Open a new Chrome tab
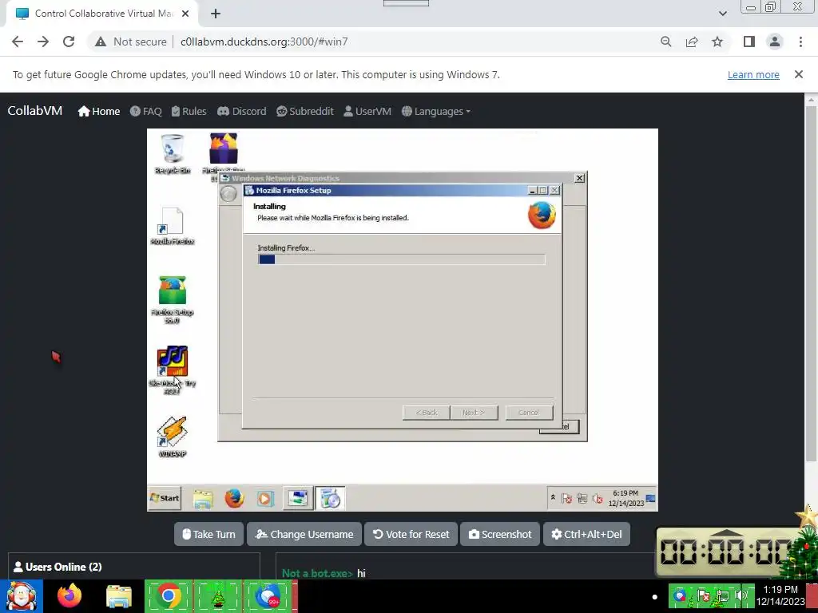818x613 pixels. [216, 14]
